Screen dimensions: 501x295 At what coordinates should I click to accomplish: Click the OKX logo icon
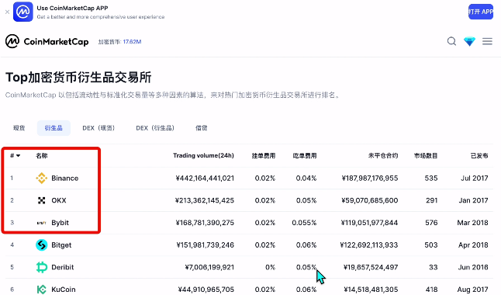point(42,200)
